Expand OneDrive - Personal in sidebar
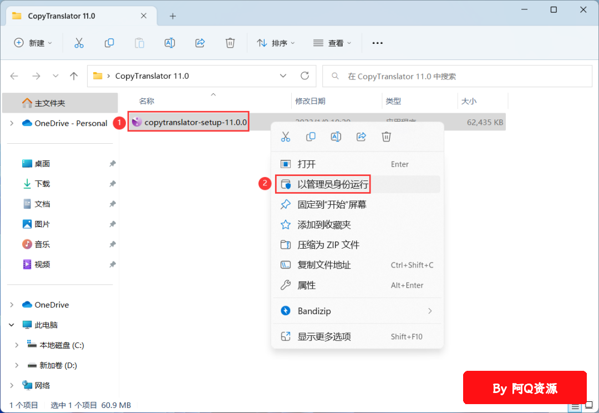Viewport: 599px width, 413px height. [12, 123]
